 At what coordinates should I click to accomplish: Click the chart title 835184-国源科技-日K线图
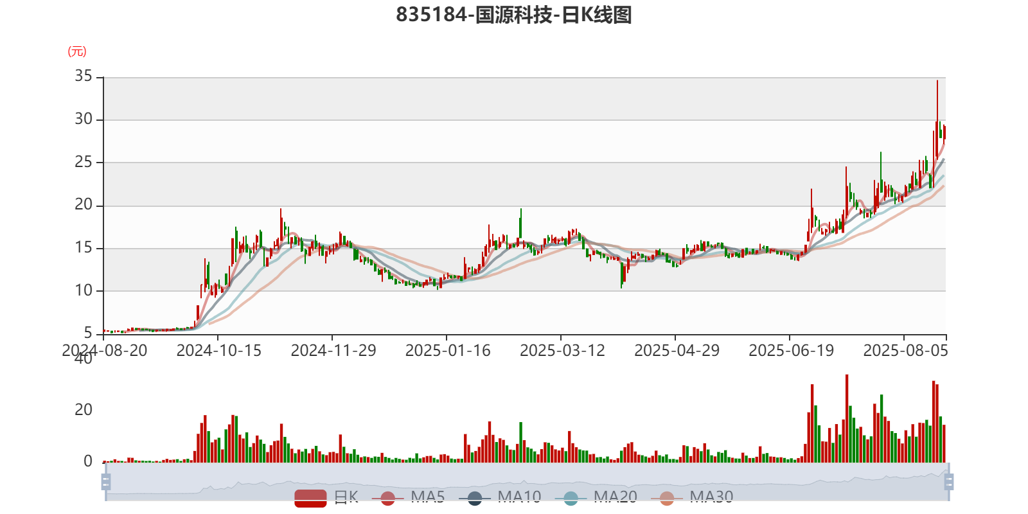tap(514, 14)
